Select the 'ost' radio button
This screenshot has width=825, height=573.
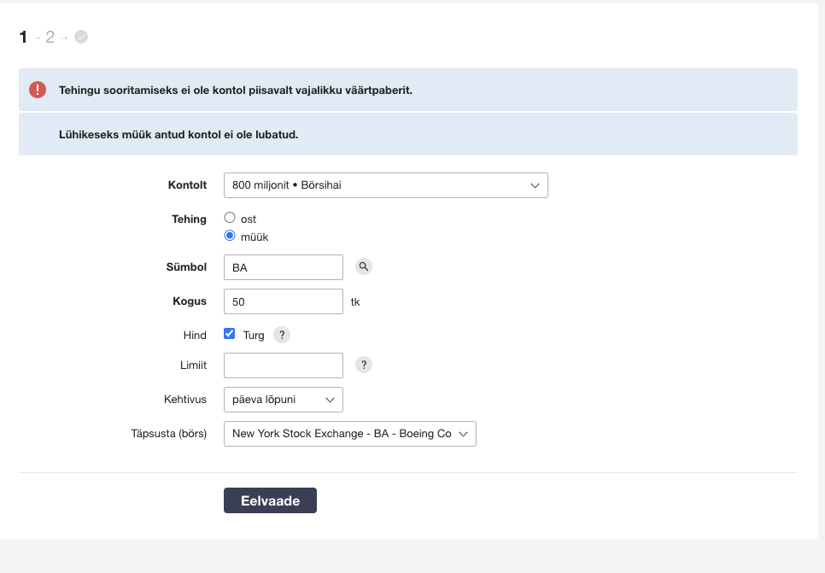(x=230, y=219)
